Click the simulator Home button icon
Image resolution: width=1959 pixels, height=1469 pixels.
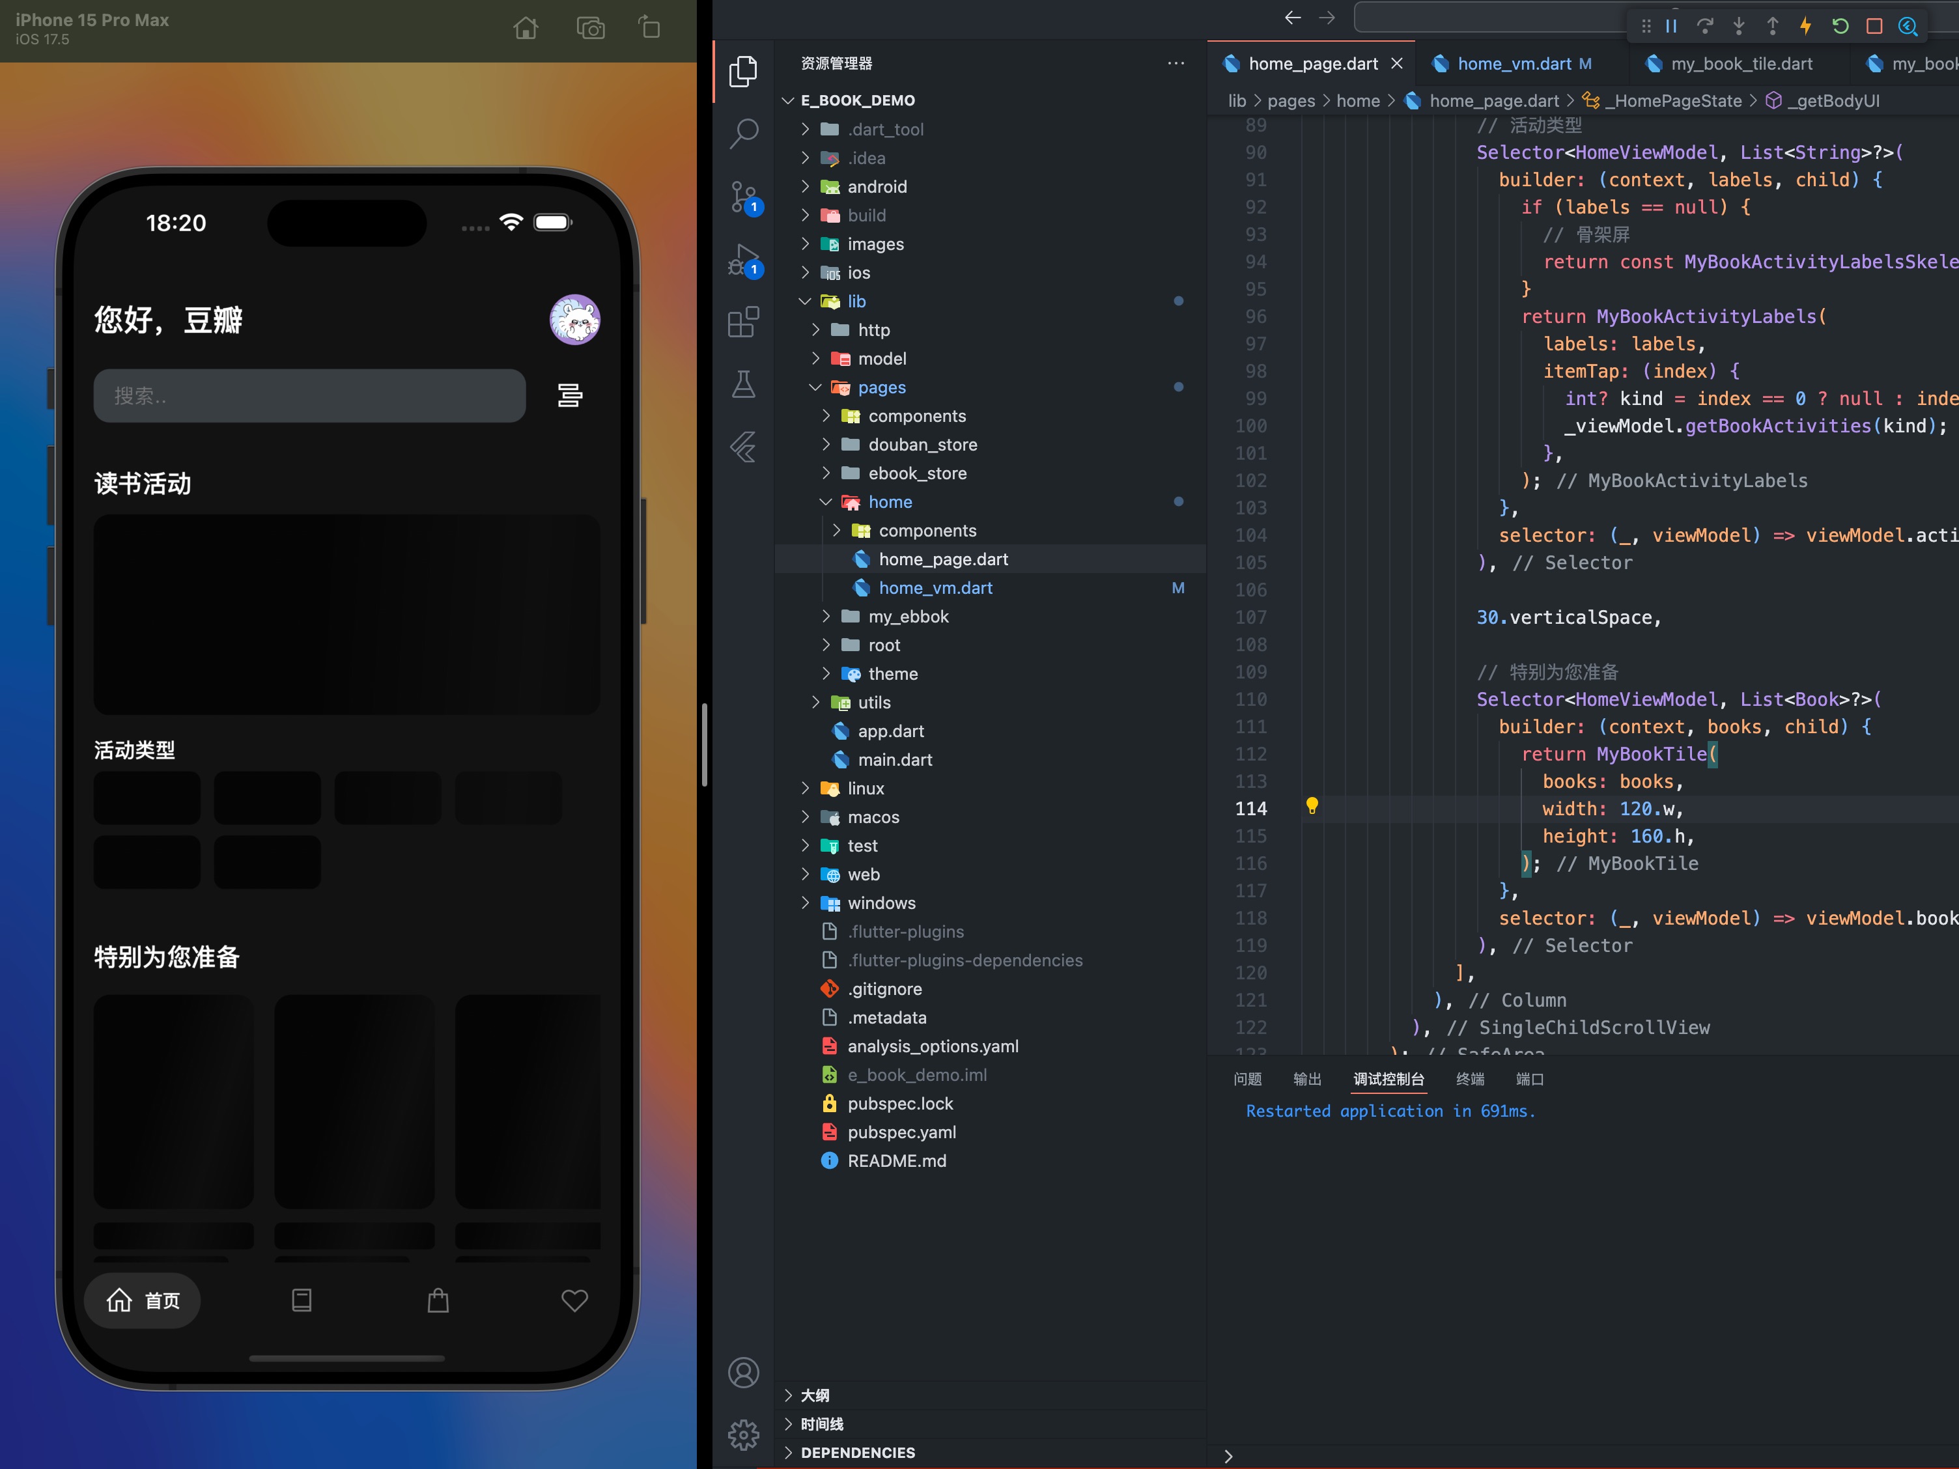click(525, 29)
